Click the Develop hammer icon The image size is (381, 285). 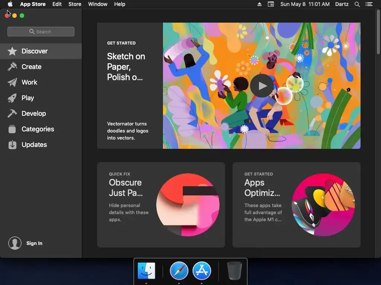point(12,114)
